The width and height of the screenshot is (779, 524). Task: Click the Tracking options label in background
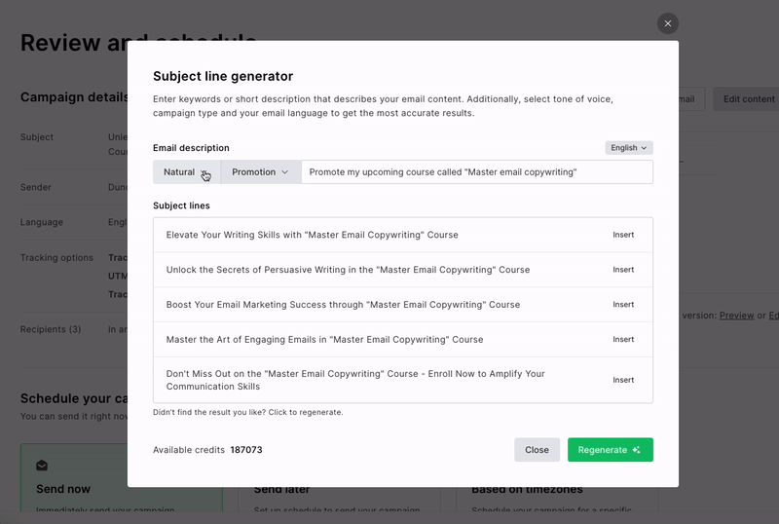point(56,257)
